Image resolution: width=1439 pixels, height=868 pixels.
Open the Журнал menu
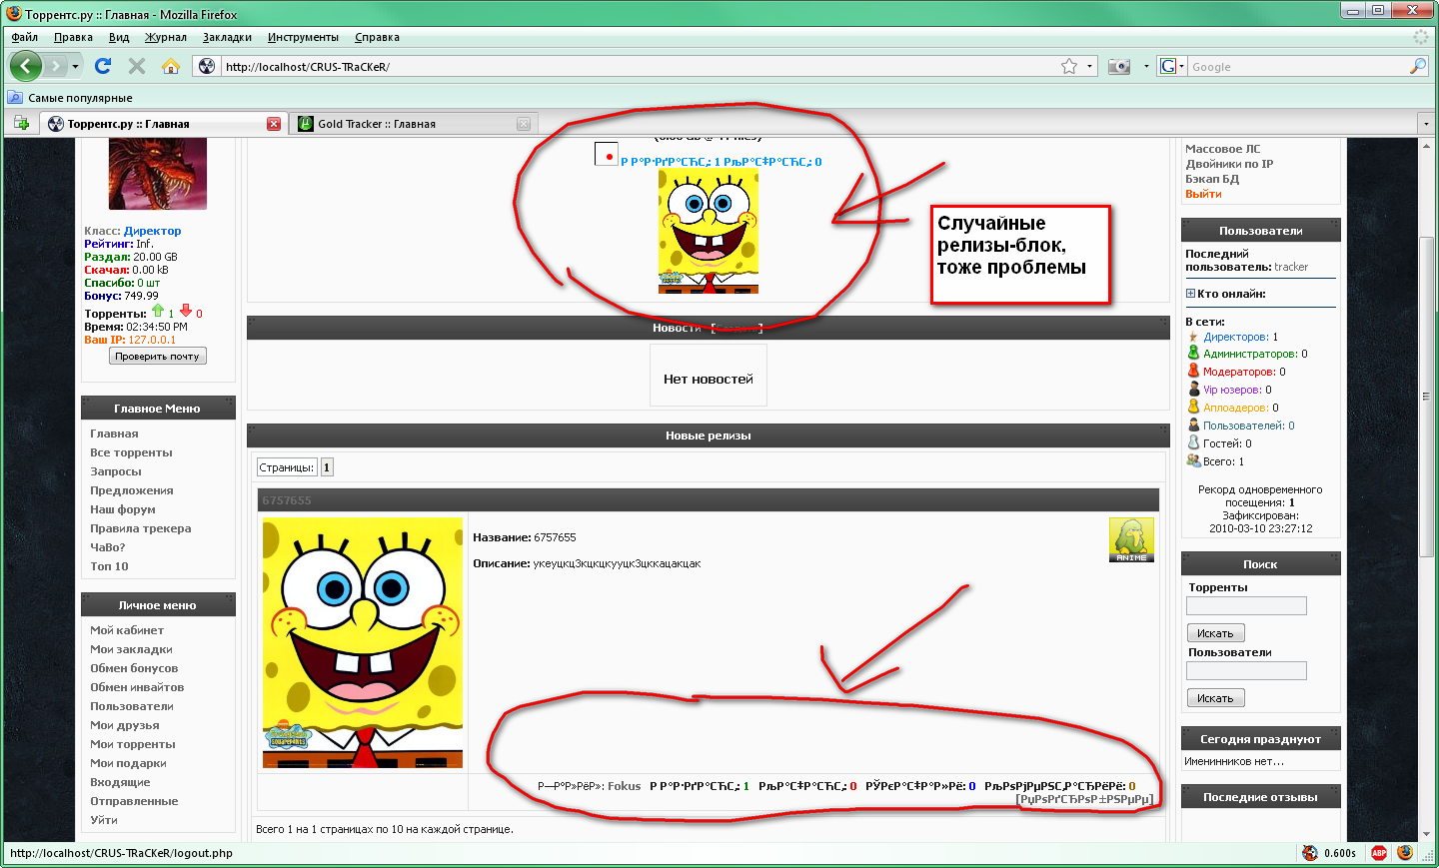[x=166, y=37]
